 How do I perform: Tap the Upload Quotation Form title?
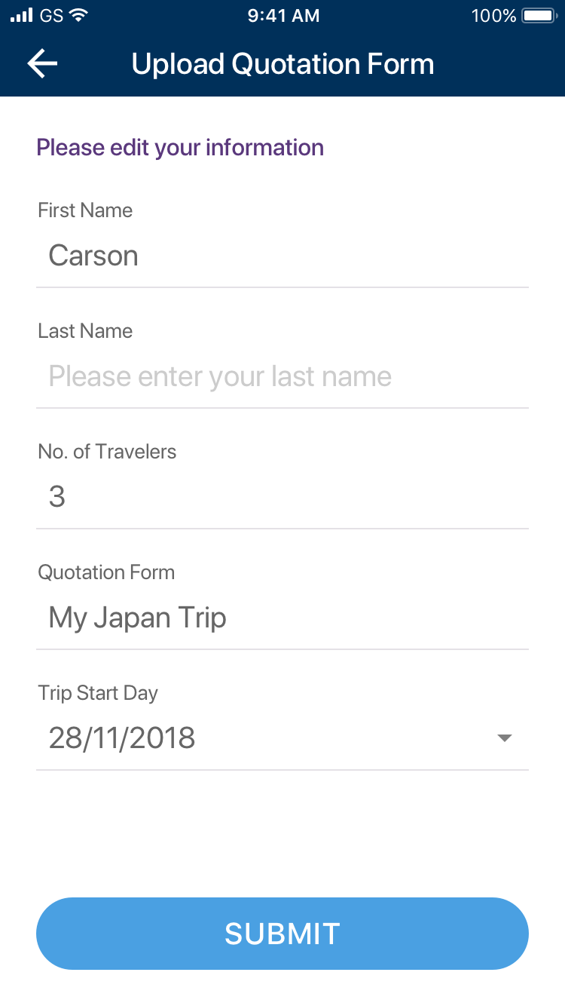pos(282,64)
